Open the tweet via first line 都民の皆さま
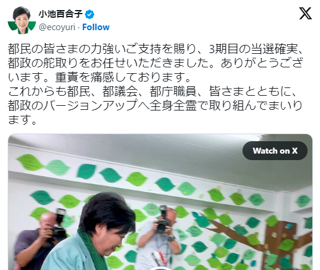Screen dimensions: 320x270 point(156,49)
